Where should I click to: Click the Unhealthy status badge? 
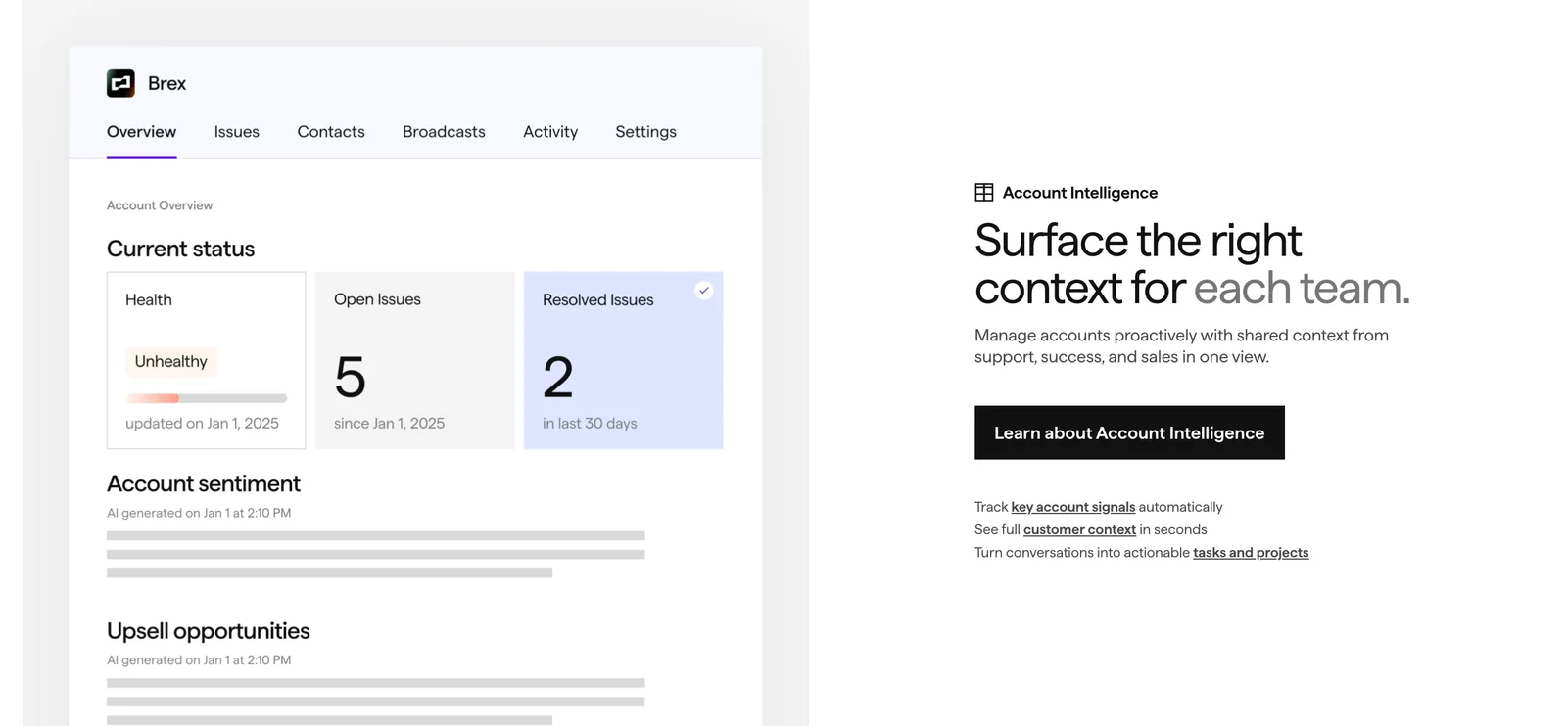170,361
